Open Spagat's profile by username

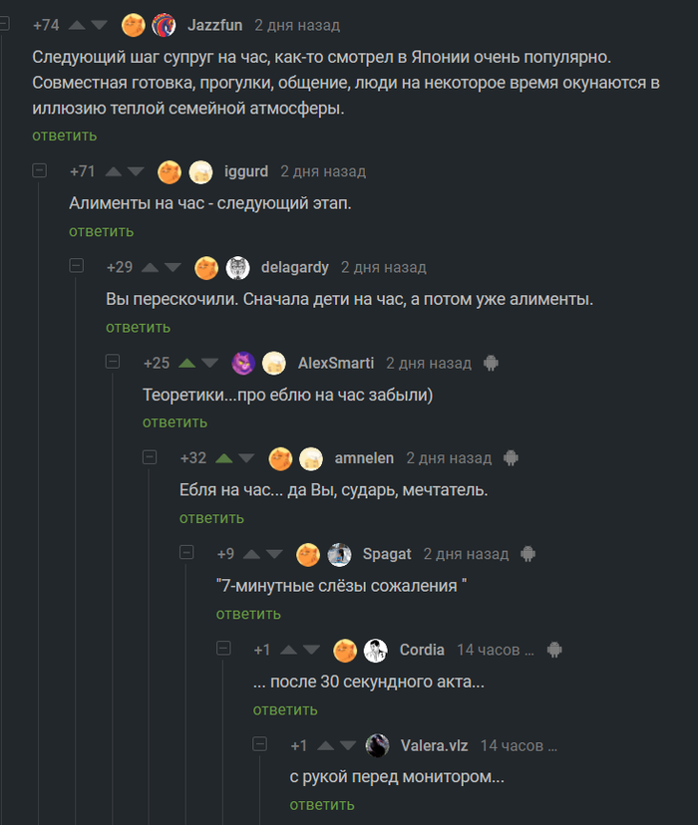tap(387, 554)
